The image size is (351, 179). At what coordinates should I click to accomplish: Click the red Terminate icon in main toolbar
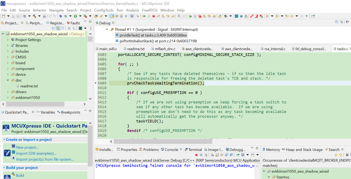tap(154, 16)
